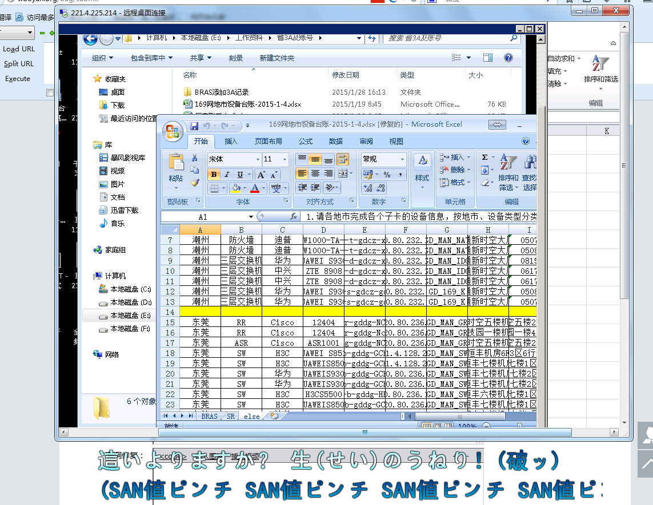Align text right
Screen dimensions: 653x505
pyautogui.click(x=328, y=173)
